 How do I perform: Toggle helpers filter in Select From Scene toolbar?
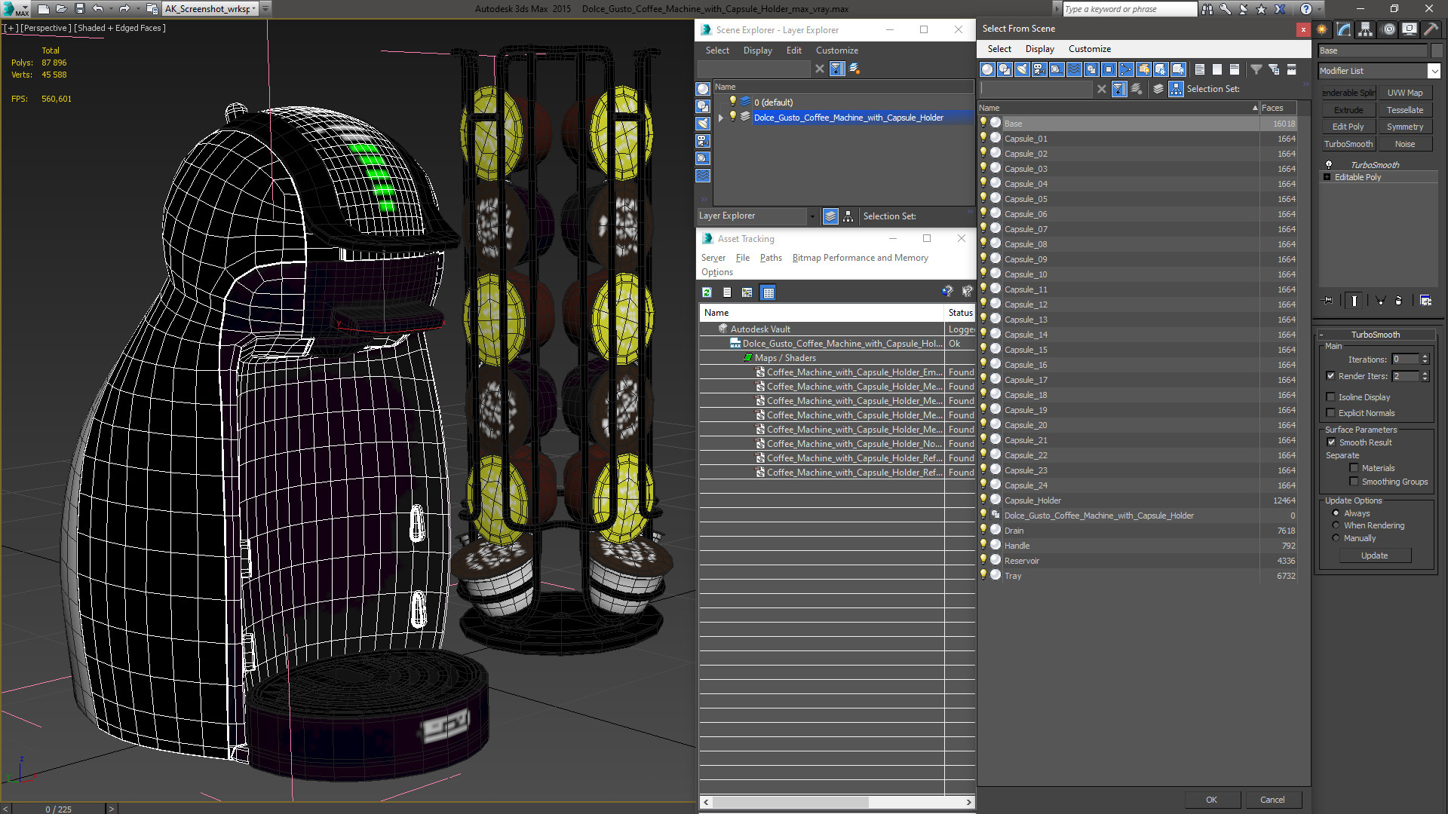(1057, 69)
